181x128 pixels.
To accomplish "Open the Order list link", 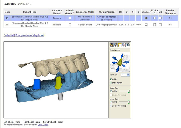I will (x=8, y=35).
